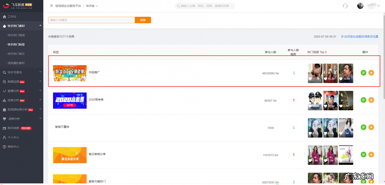Open first top video thumbnail of 作品推广
Screen dimensions: 385x185
click(315, 73)
